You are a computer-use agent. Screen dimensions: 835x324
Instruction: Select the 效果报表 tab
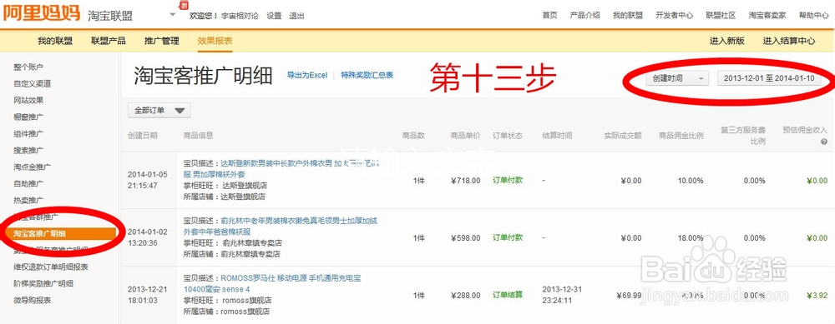point(215,41)
